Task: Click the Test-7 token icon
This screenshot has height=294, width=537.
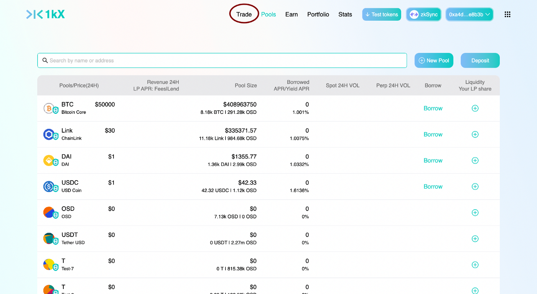Action: (49, 264)
